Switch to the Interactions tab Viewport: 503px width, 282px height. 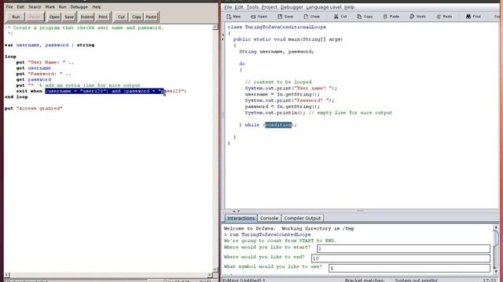click(x=240, y=218)
